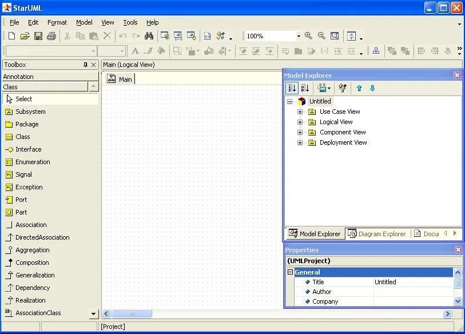Close the Toolbox panel
Viewport: 465px width, 334px height.
(93, 65)
